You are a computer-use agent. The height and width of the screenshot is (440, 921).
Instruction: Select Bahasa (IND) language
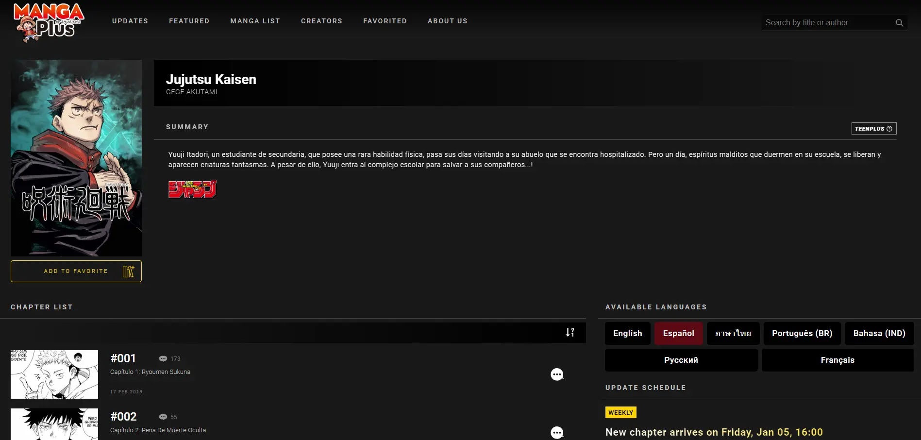[879, 333]
